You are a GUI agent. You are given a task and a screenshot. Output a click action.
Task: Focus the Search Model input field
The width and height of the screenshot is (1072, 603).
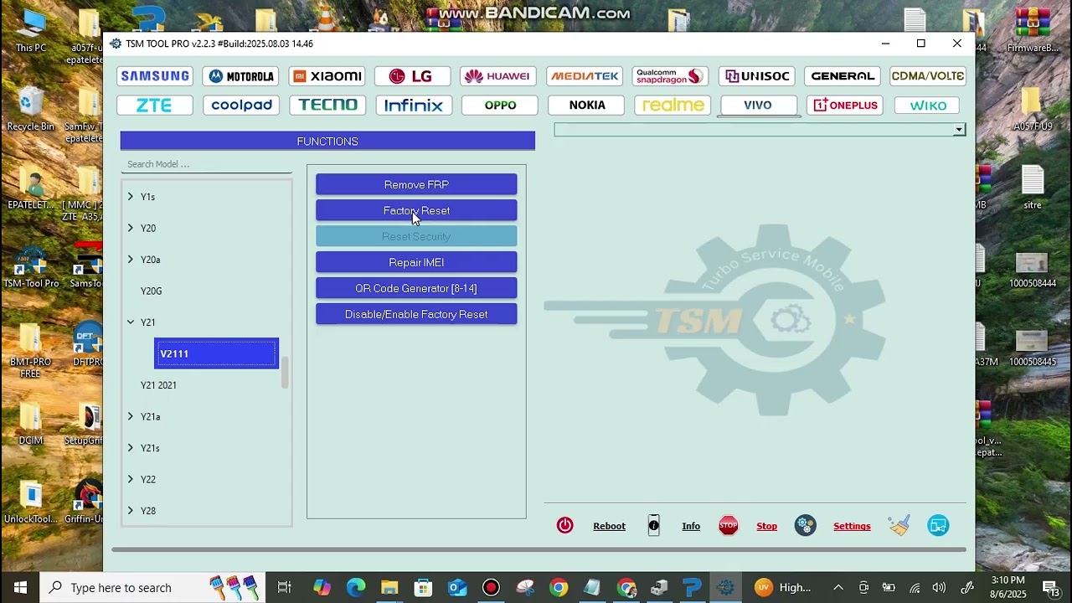pos(206,164)
